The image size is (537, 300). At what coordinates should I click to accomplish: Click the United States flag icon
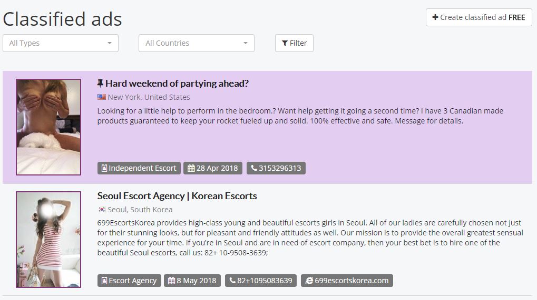[102, 97]
